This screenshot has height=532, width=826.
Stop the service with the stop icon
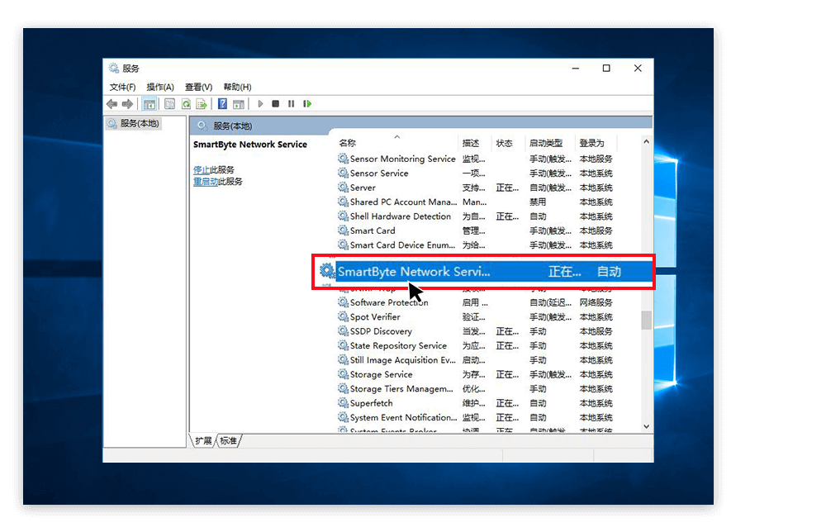pyautogui.click(x=275, y=103)
